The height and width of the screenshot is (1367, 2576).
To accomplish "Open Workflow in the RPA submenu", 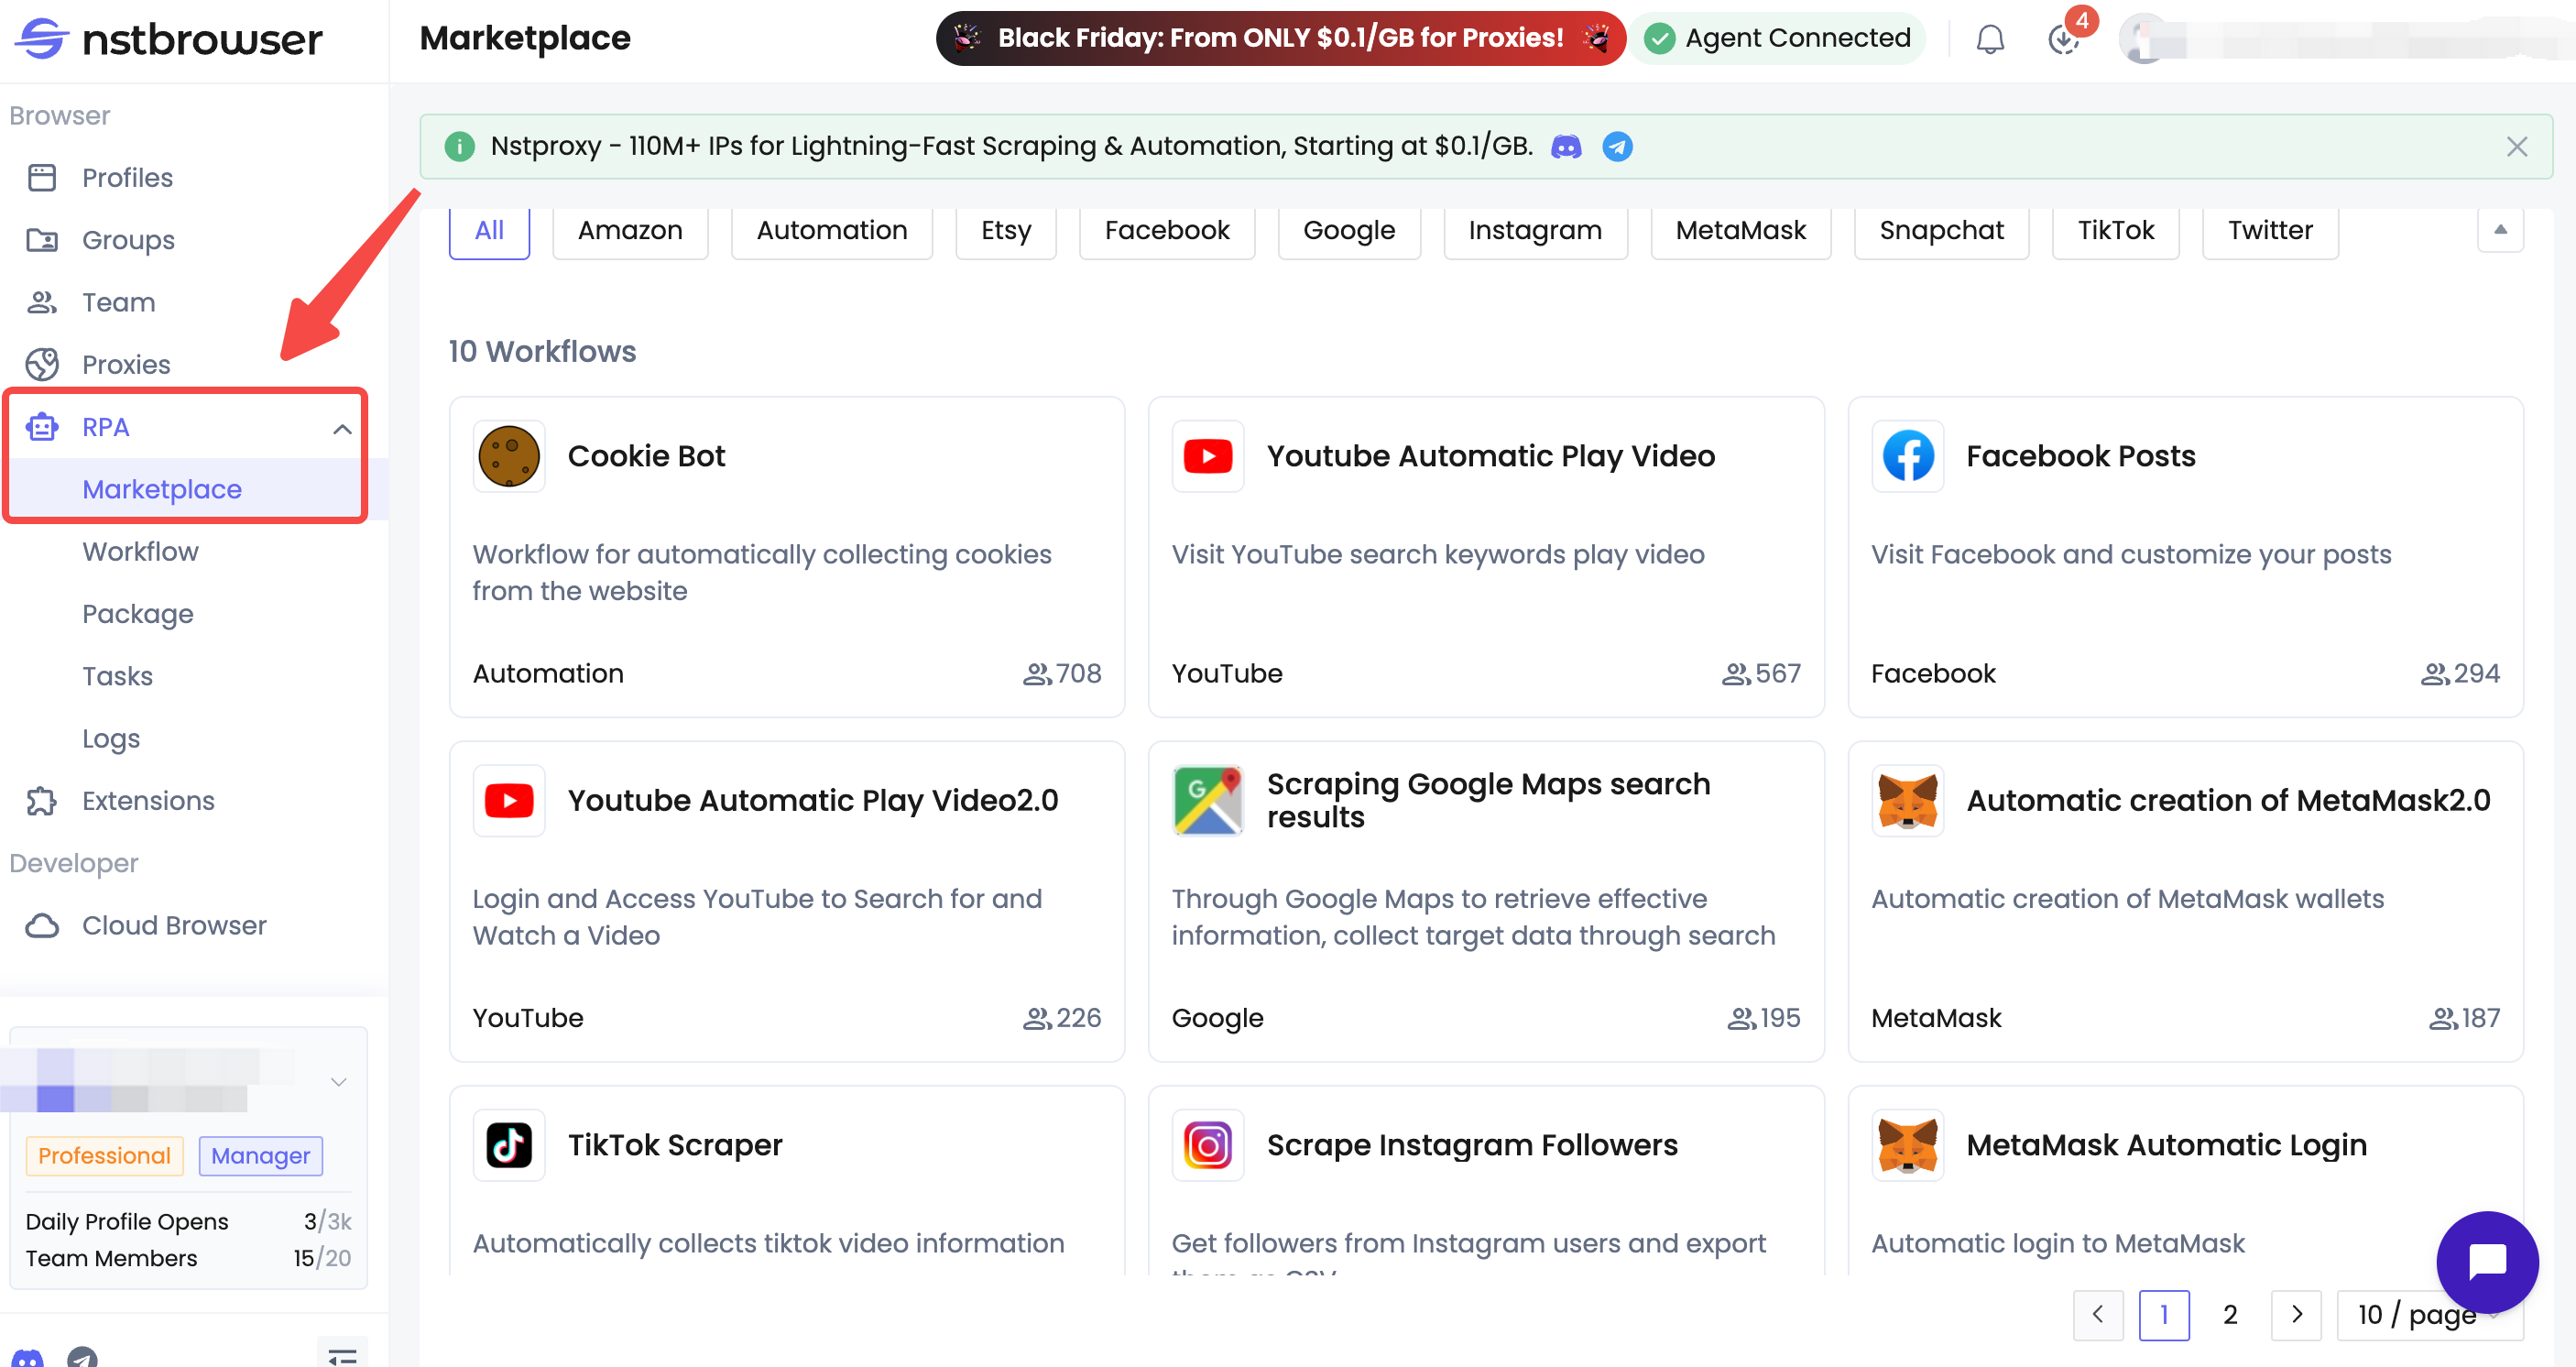I will coord(140,552).
